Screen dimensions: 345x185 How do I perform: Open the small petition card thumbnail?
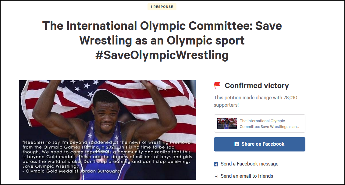pyautogui.click(x=227, y=123)
